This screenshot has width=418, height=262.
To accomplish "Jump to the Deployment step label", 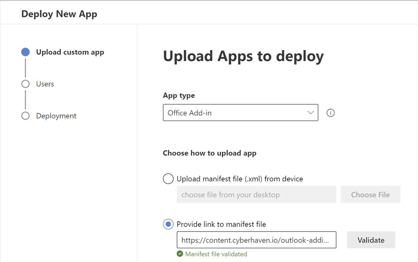I will 56,116.
